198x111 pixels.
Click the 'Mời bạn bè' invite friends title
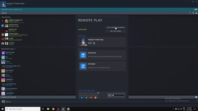point(92,53)
